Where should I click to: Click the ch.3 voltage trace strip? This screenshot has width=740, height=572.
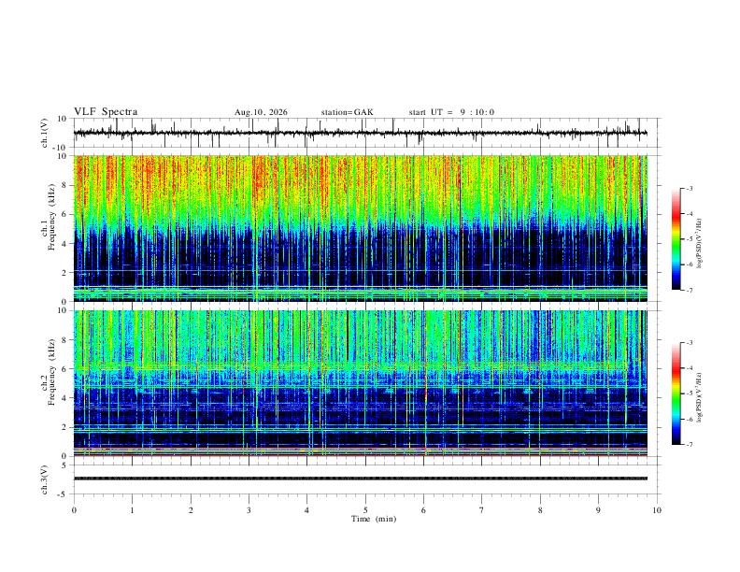(x=360, y=479)
